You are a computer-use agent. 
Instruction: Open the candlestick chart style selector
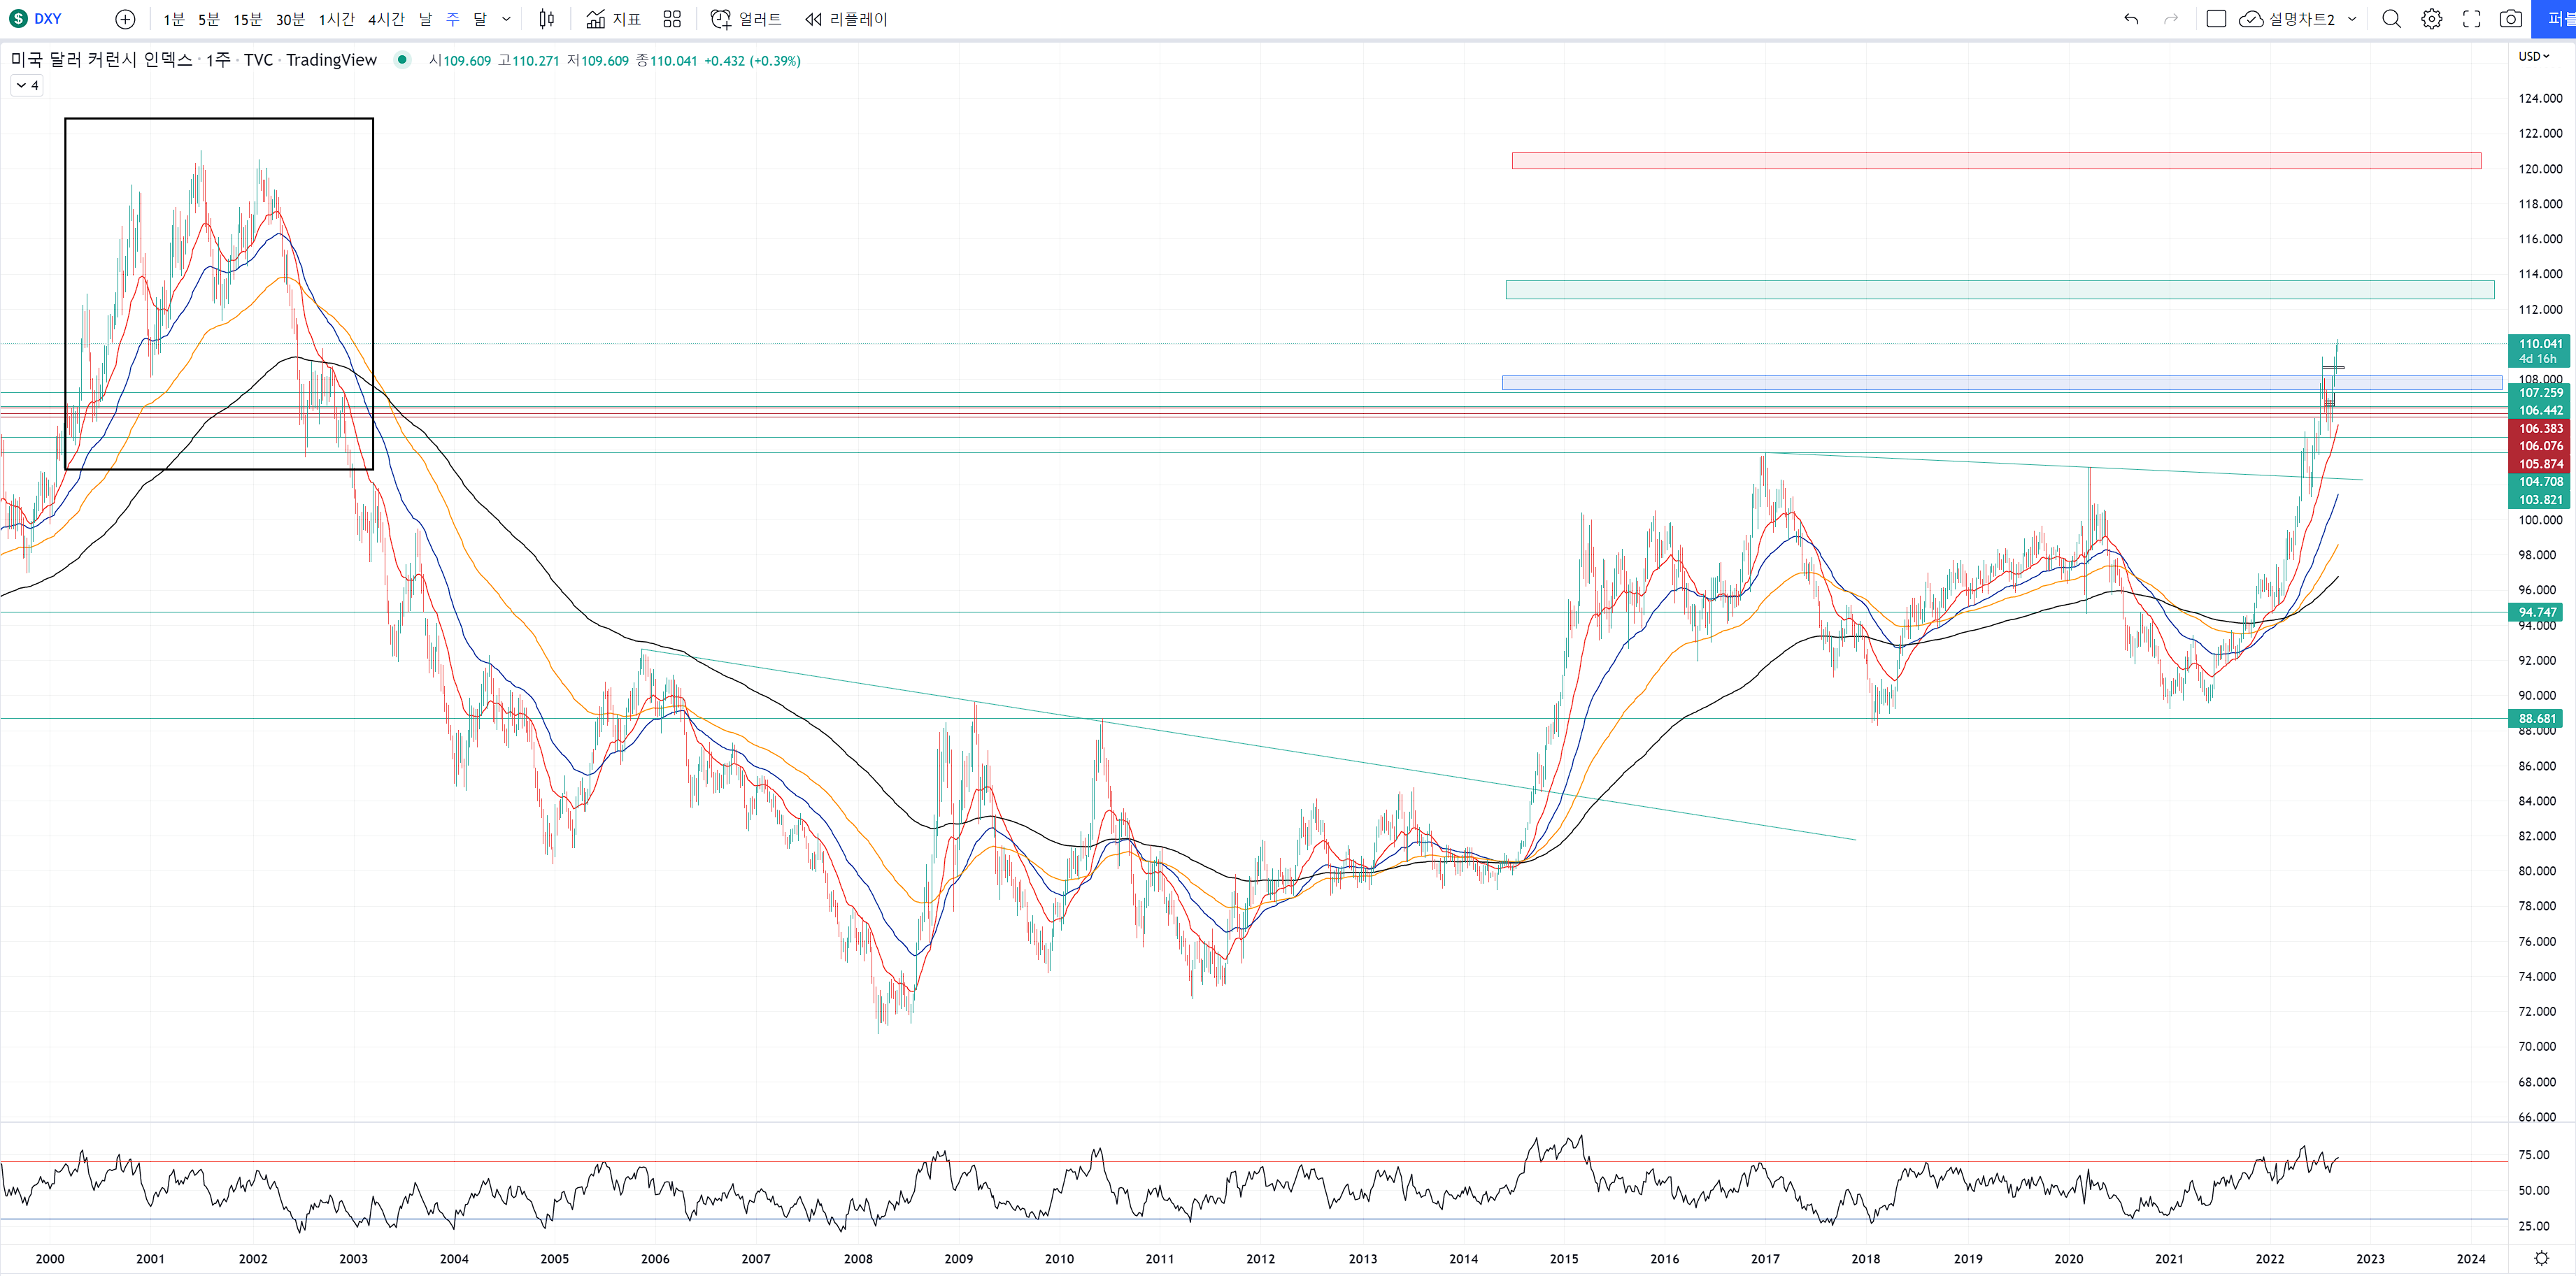(546, 19)
